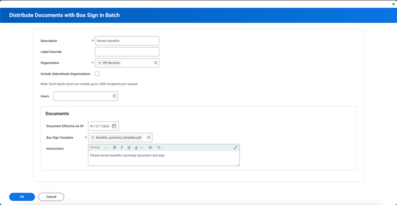The width and height of the screenshot is (397, 205).
Task: Open the Users prompt list
Action: pyautogui.click(x=114, y=96)
